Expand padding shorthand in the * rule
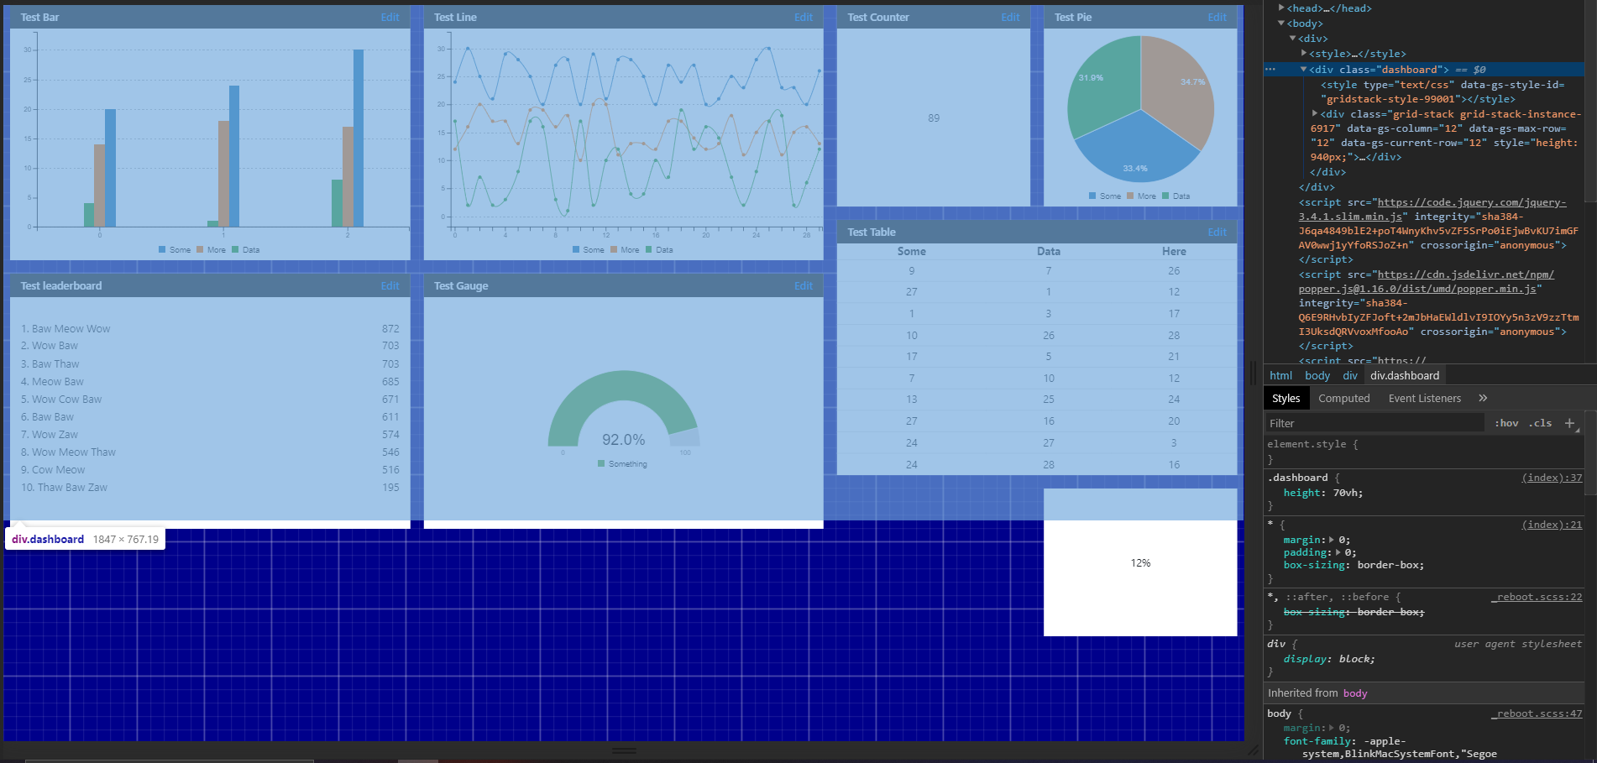The image size is (1597, 763). (x=1339, y=552)
